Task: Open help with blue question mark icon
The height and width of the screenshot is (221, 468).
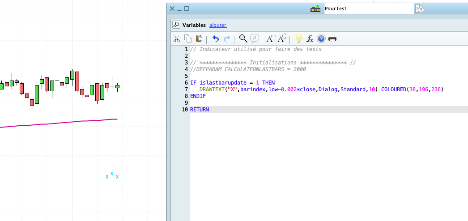Action: [x=321, y=38]
